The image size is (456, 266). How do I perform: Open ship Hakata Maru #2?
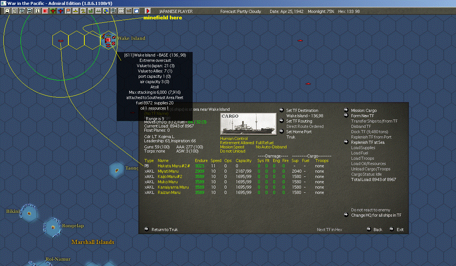click(174, 166)
